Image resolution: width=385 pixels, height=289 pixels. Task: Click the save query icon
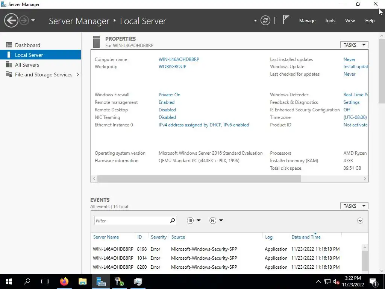213,221
